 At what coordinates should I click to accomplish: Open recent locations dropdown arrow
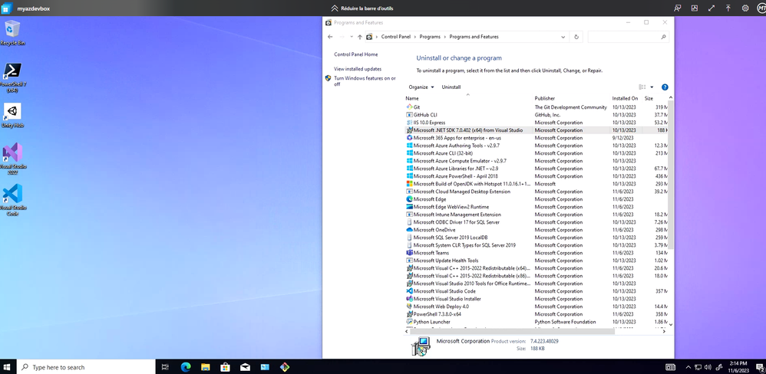pos(352,37)
